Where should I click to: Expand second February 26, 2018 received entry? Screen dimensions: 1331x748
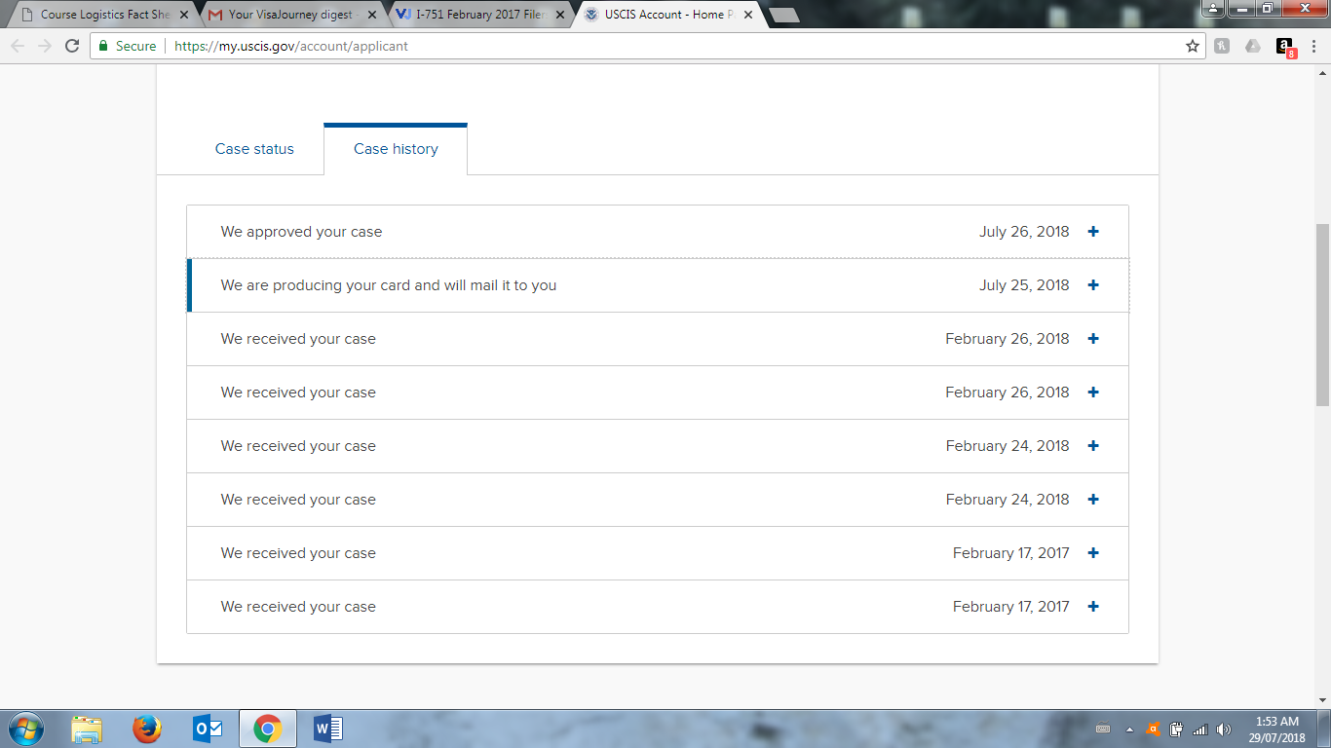[x=1093, y=393]
